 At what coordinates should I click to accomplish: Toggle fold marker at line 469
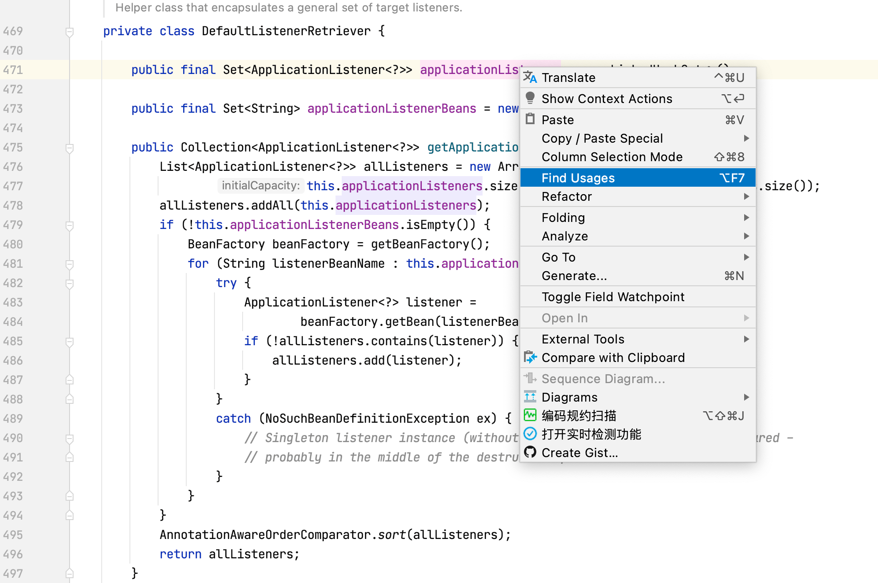70,32
